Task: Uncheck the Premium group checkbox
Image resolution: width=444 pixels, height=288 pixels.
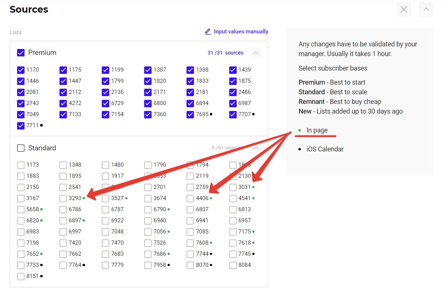Action: point(21,53)
